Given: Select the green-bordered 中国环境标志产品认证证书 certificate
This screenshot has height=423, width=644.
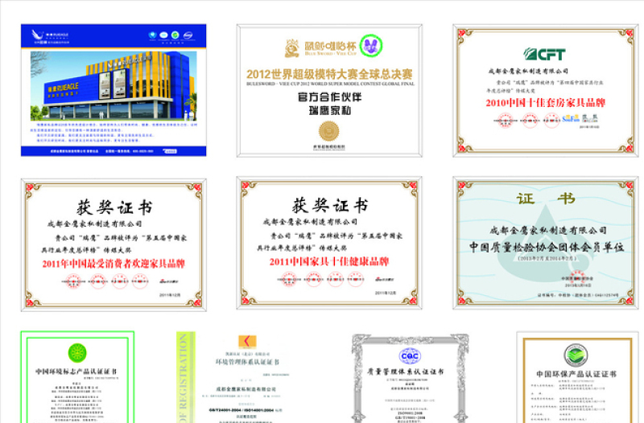Looking at the screenshot, I should [x=77, y=376].
